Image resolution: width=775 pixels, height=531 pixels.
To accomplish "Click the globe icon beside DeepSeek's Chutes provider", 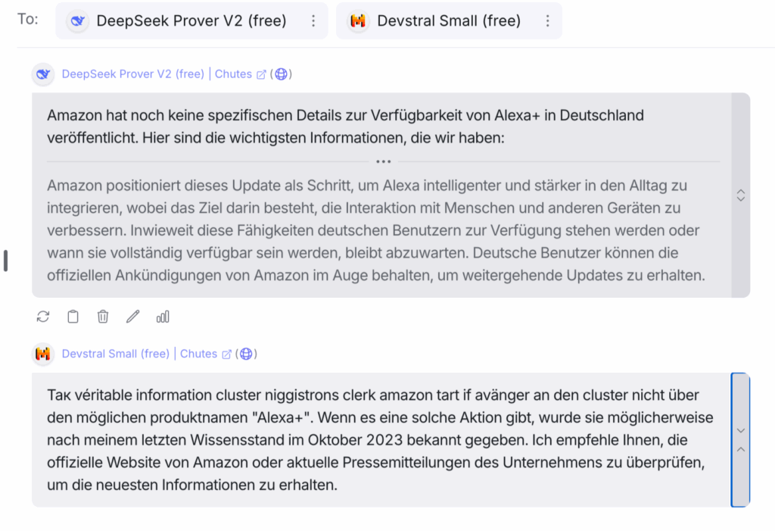I will coord(282,74).
